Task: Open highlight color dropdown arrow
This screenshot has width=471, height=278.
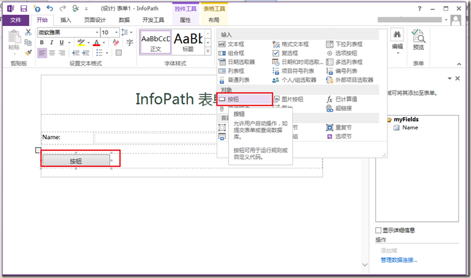Action: pyautogui.click(x=88, y=43)
